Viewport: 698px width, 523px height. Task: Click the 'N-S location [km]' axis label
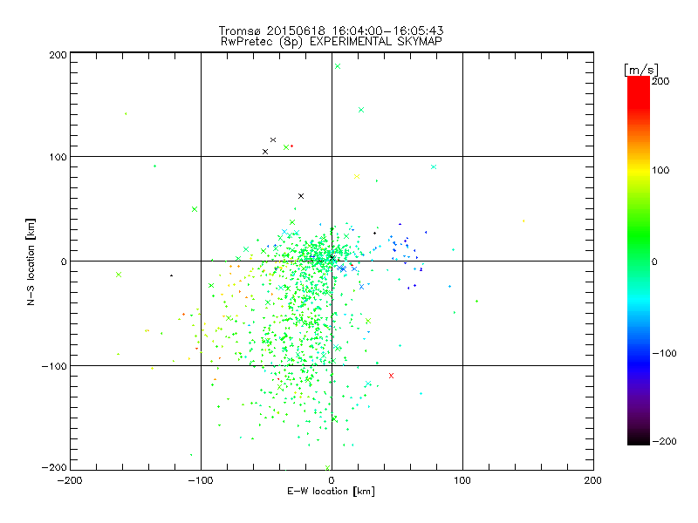(x=31, y=262)
